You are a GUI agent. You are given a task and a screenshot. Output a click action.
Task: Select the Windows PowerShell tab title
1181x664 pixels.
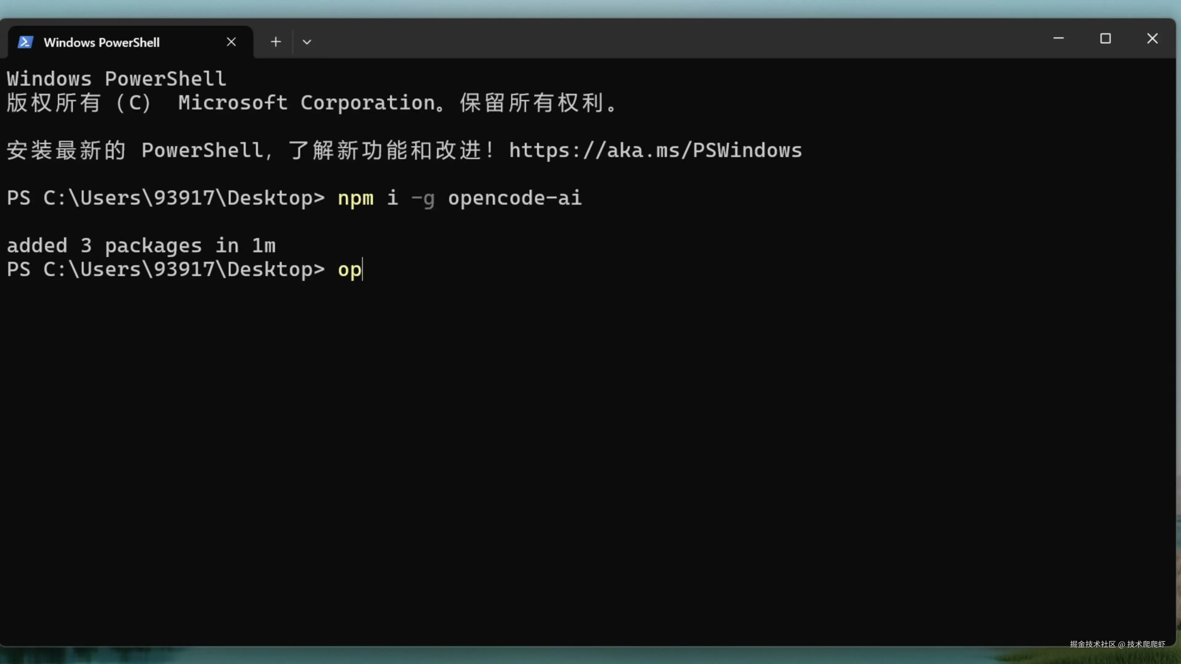[x=102, y=43]
